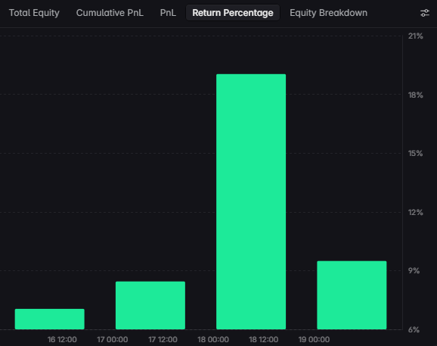Screen dimensions: 437x346
Task: Click the 12% axis label
Action: pyautogui.click(x=416, y=212)
